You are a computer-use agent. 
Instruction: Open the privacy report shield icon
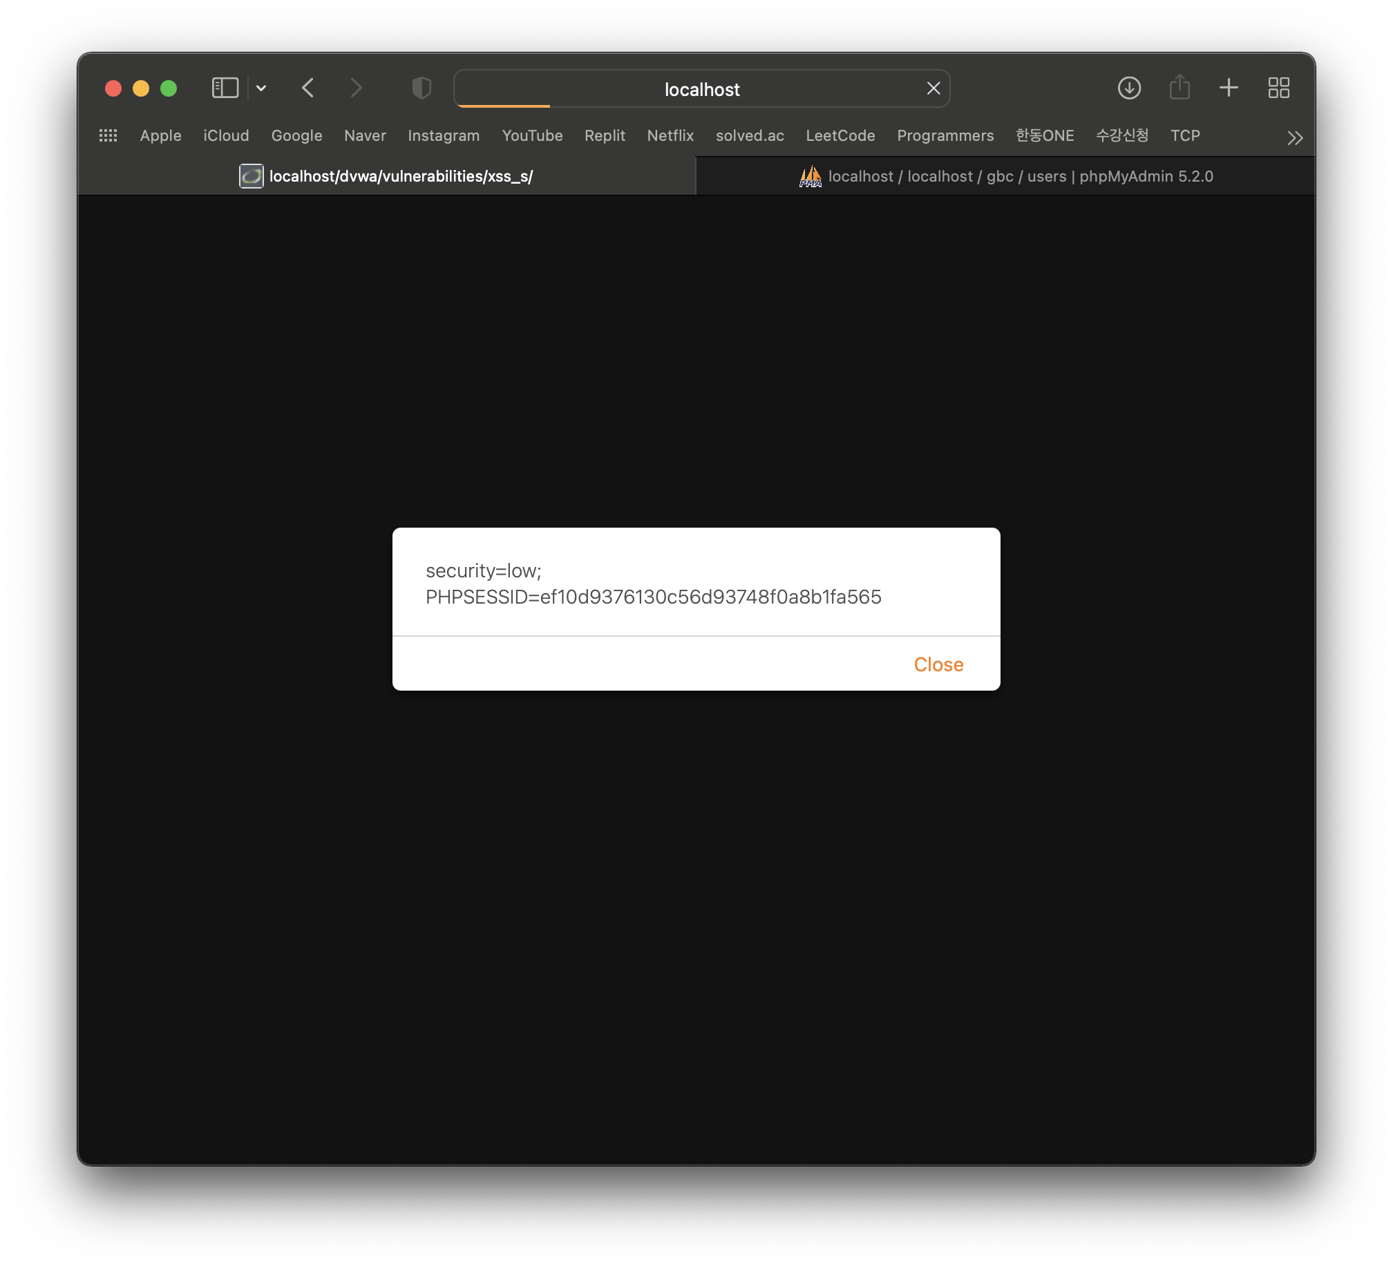[x=421, y=88]
